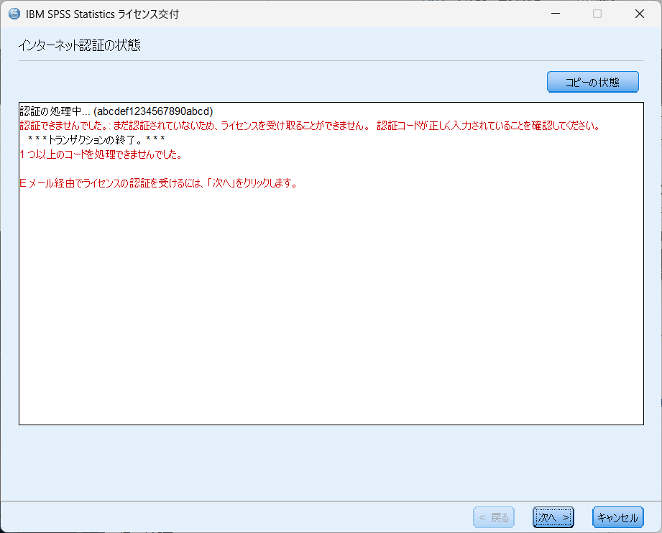Click the E メール経由でライセンス instruction line
The height and width of the screenshot is (533, 662).
tap(158, 183)
